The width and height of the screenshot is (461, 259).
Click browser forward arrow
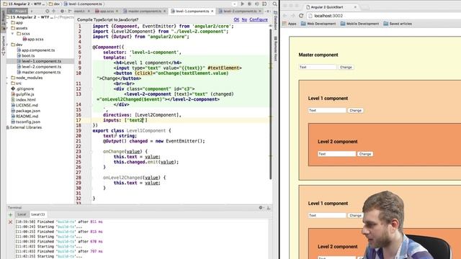click(292, 16)
